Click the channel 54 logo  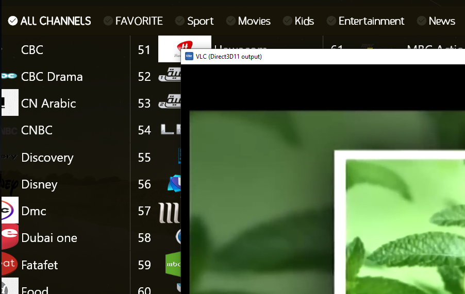(171, 129)
